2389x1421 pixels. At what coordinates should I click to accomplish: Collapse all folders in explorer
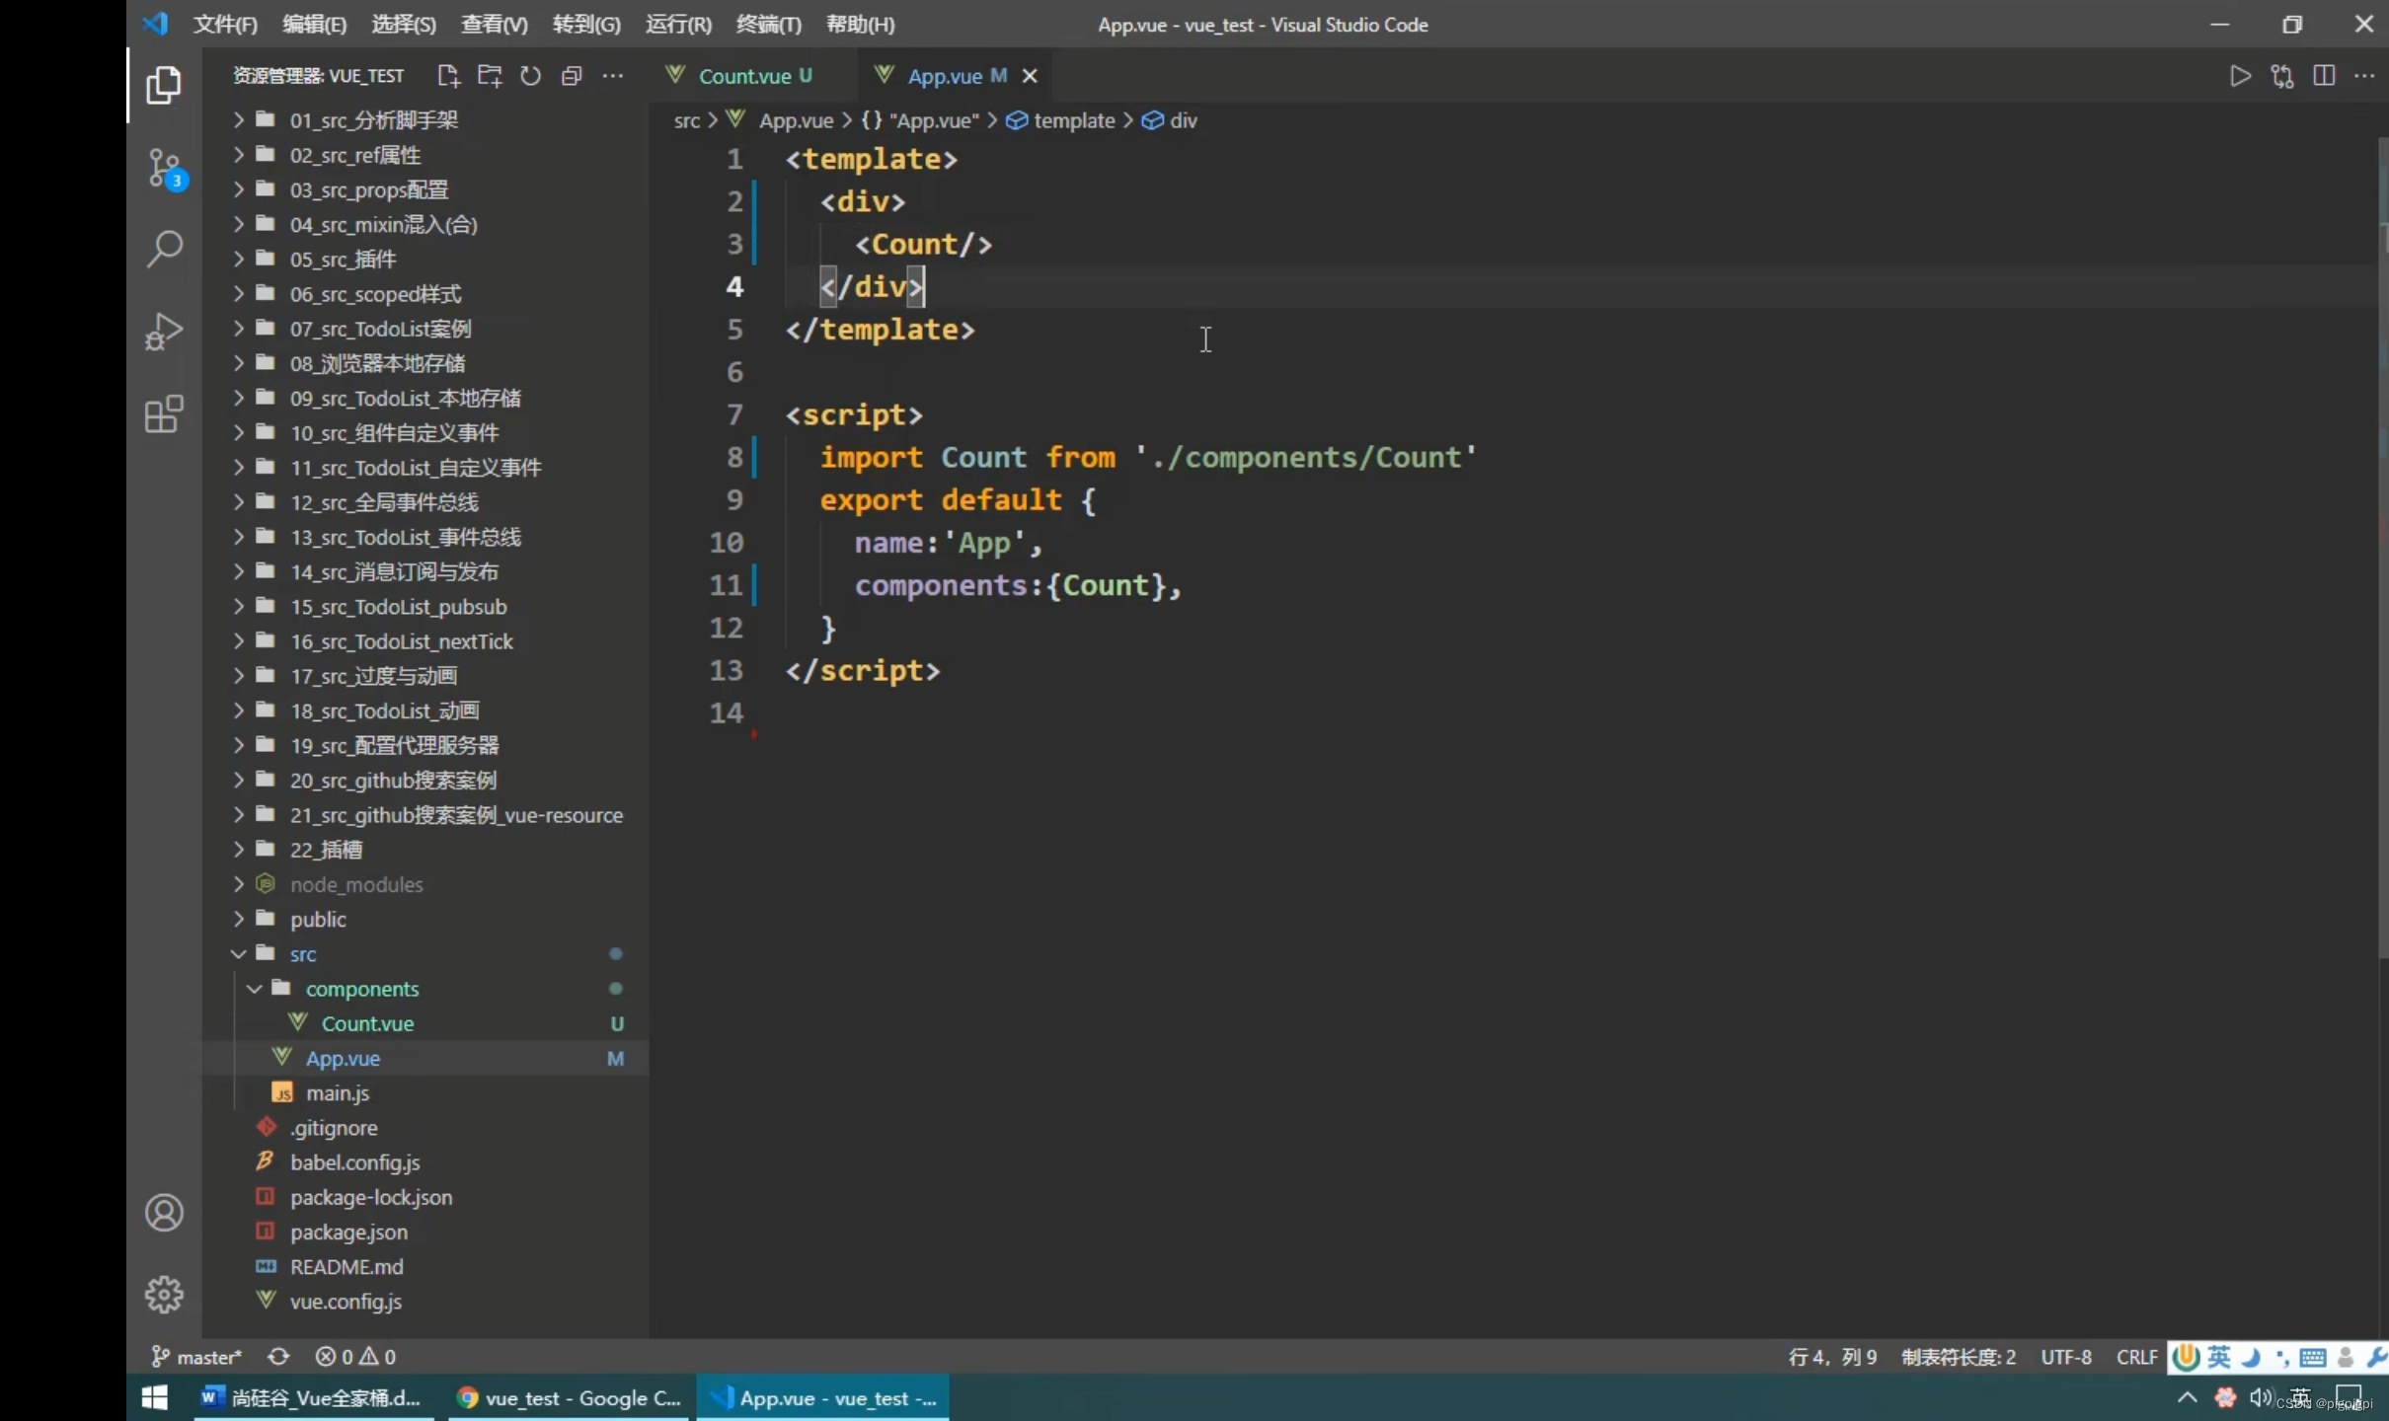tap(572, 76)
